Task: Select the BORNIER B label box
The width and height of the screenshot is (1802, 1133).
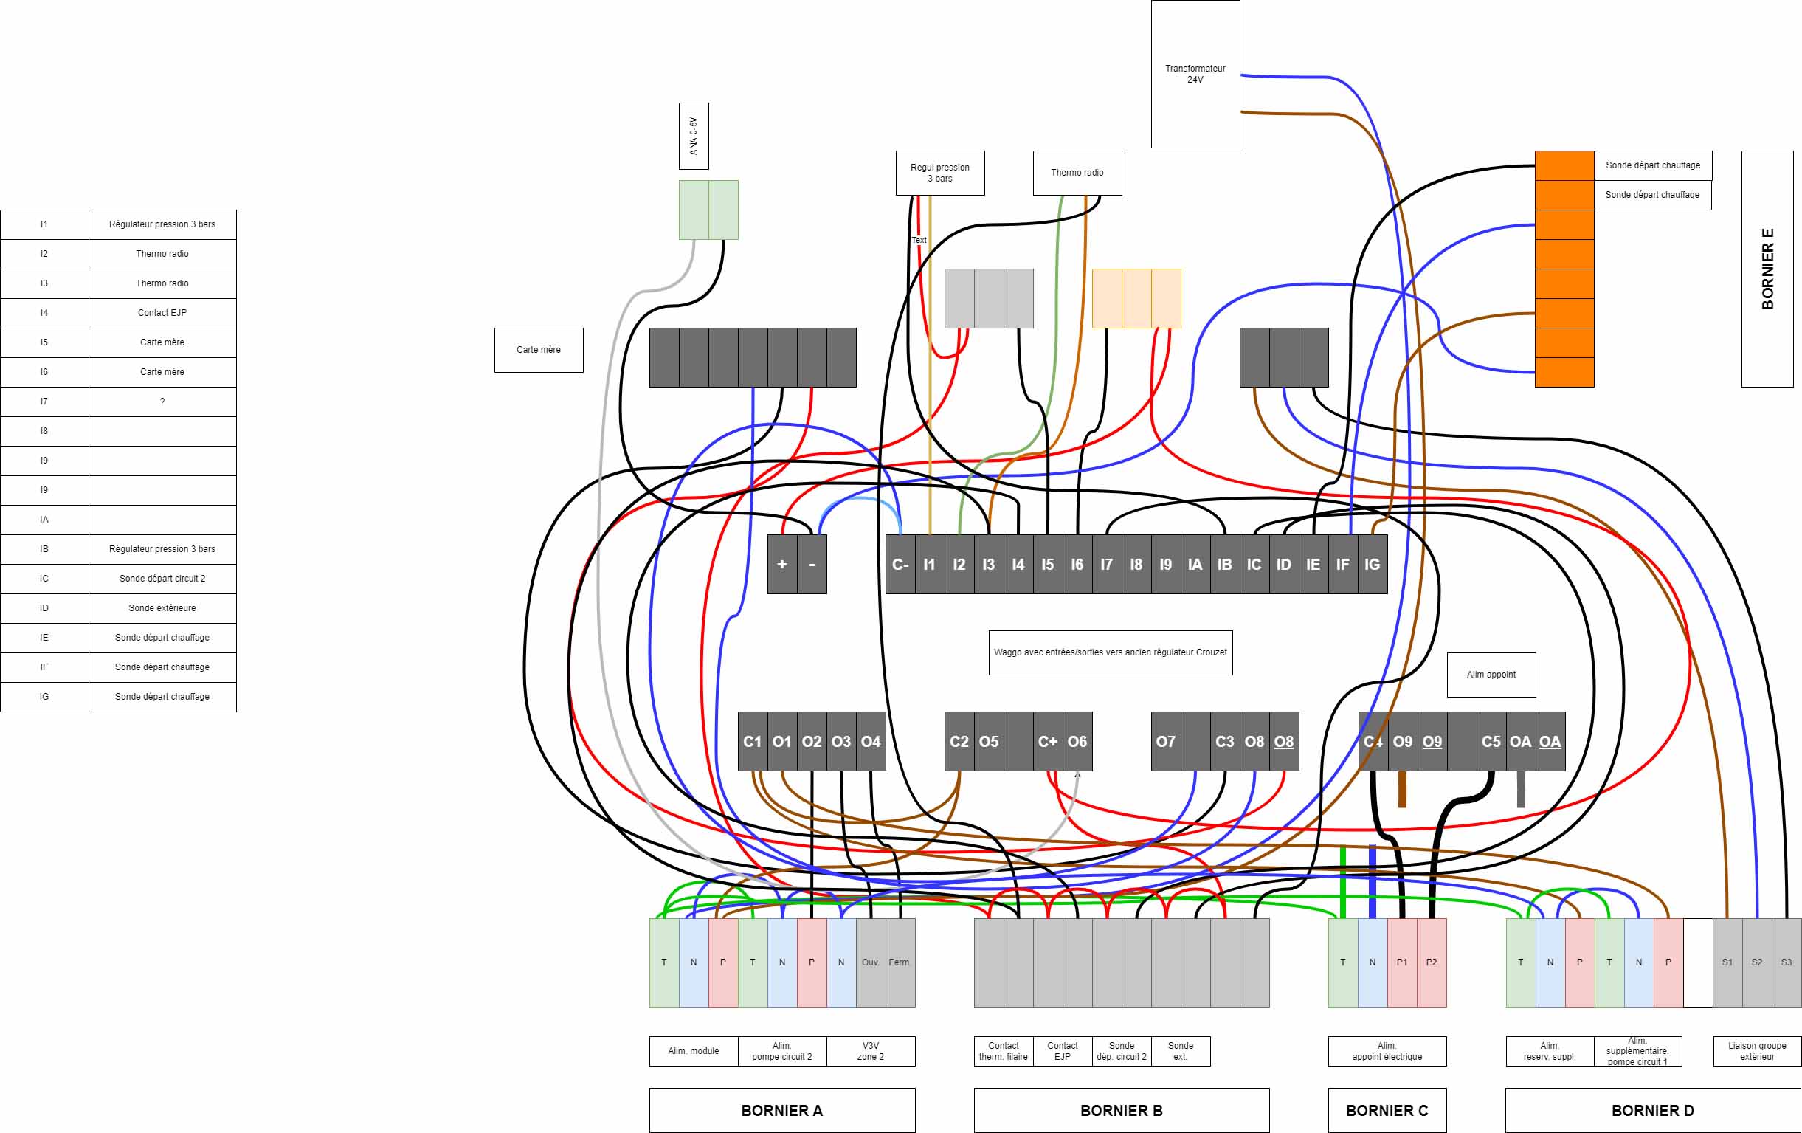Action: click(x=1121, y=1110)
